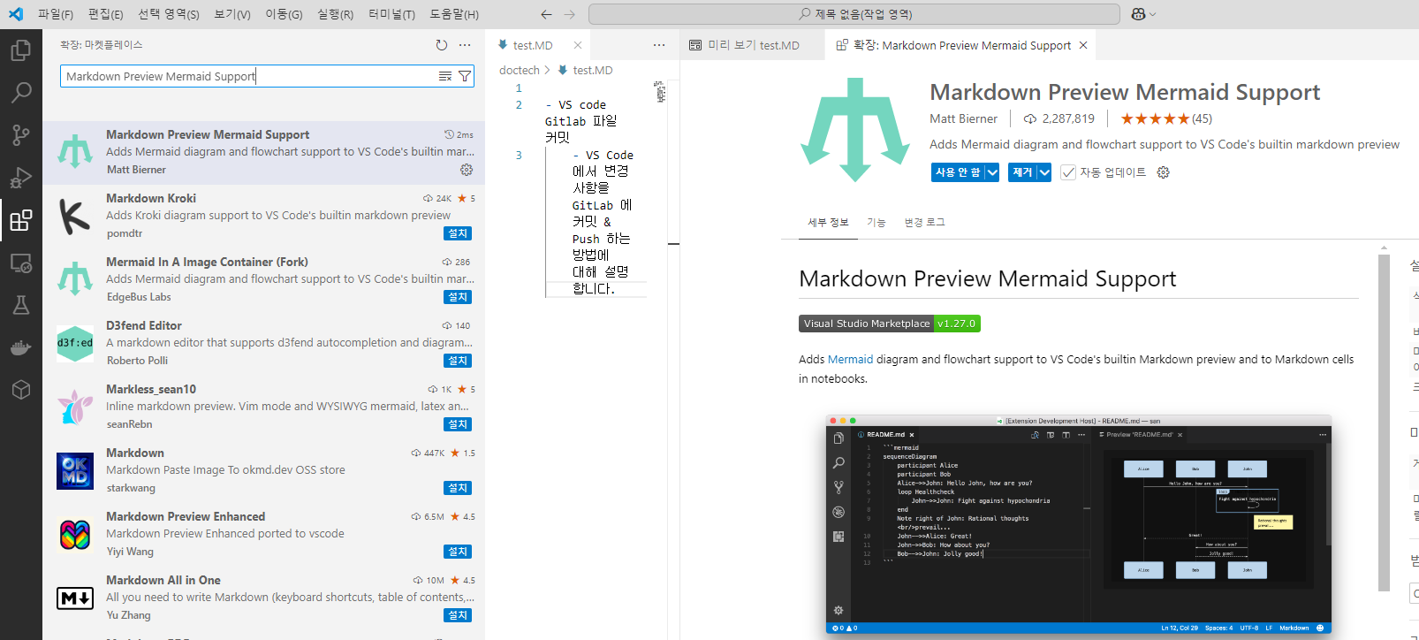Go forward with navigation arrow
This screenshot has width=1419, height=640.
569,14
